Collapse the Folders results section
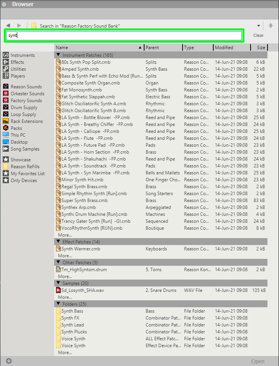279x366 pixels. click(x=58, y=304)
